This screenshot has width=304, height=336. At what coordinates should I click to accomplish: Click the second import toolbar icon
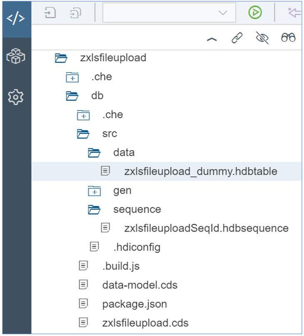click(x=75, y=13)
